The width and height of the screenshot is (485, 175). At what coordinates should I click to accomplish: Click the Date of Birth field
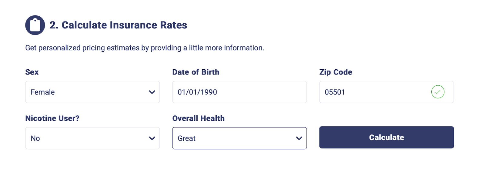[x=239, y=92]
